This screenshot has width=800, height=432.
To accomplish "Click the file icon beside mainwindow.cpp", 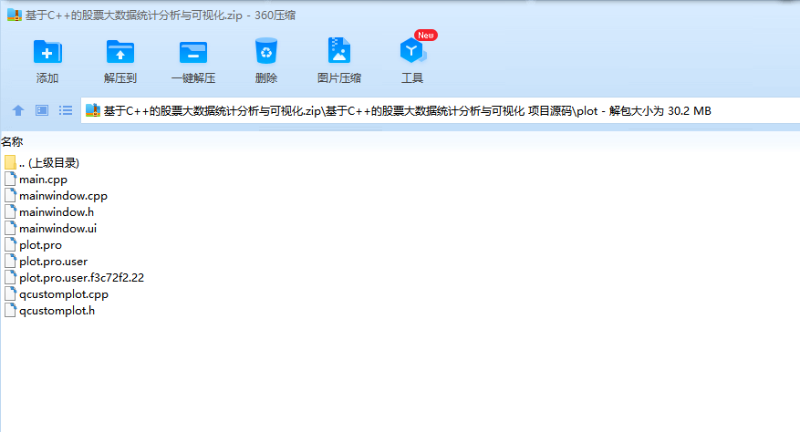I will pyautogui.click(x=10, y=195).
